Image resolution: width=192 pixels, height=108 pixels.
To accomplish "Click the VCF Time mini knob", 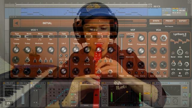I will click(136, 73).
